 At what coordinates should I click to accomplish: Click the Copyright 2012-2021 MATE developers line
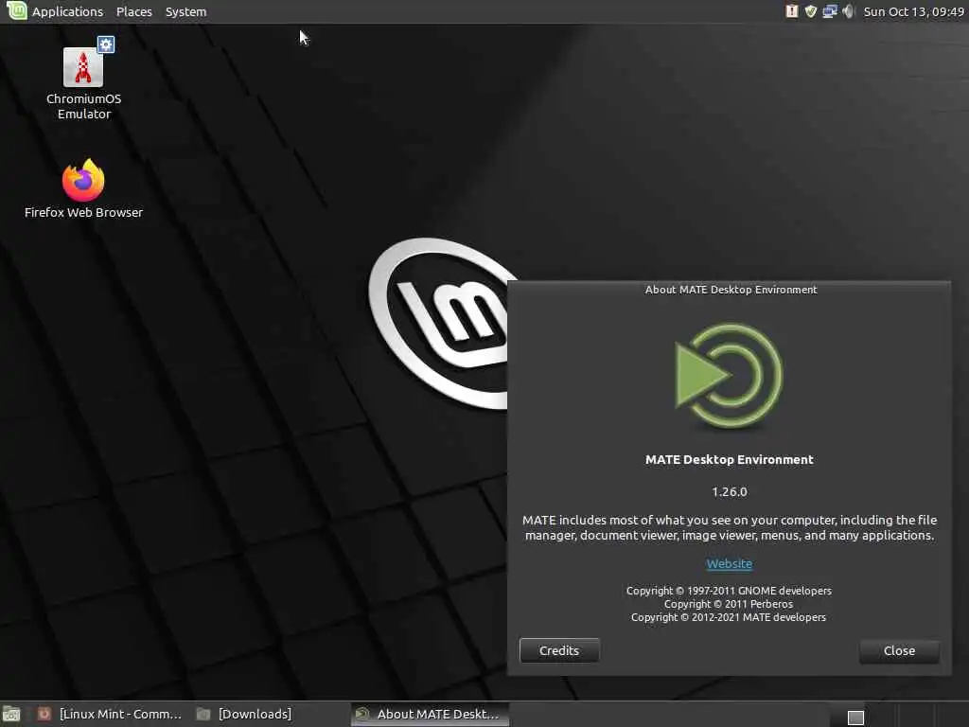(729, 617)
